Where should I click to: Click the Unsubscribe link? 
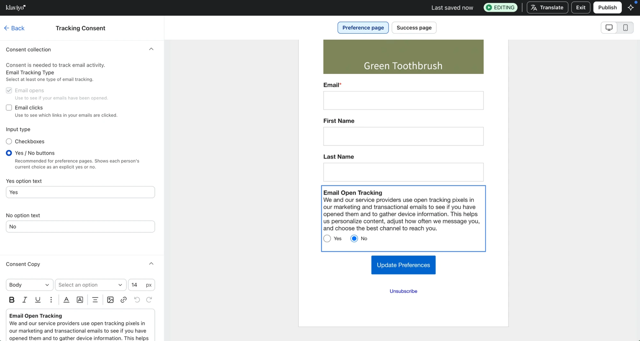(403, 291)
